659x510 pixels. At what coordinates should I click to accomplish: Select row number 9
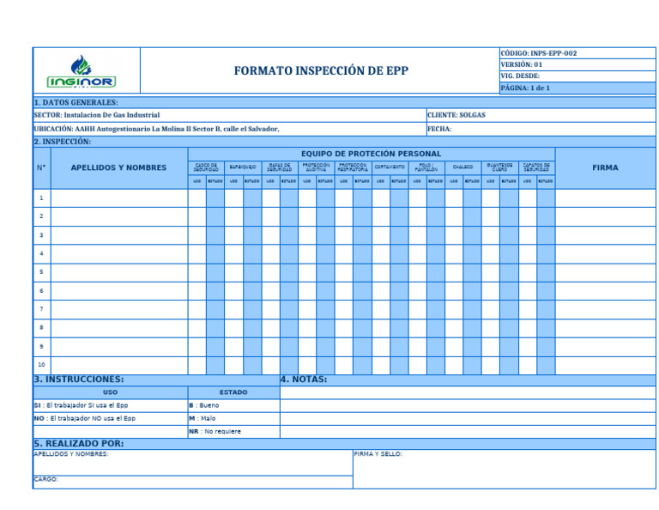click(x=41, y=347)
